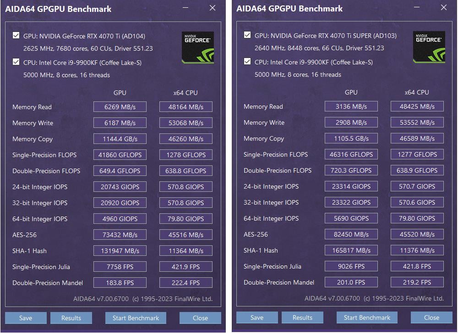Select the 6187 MB/s GPU Memory Write value
This screenshot has width=458, height=333.
[120, 123]
